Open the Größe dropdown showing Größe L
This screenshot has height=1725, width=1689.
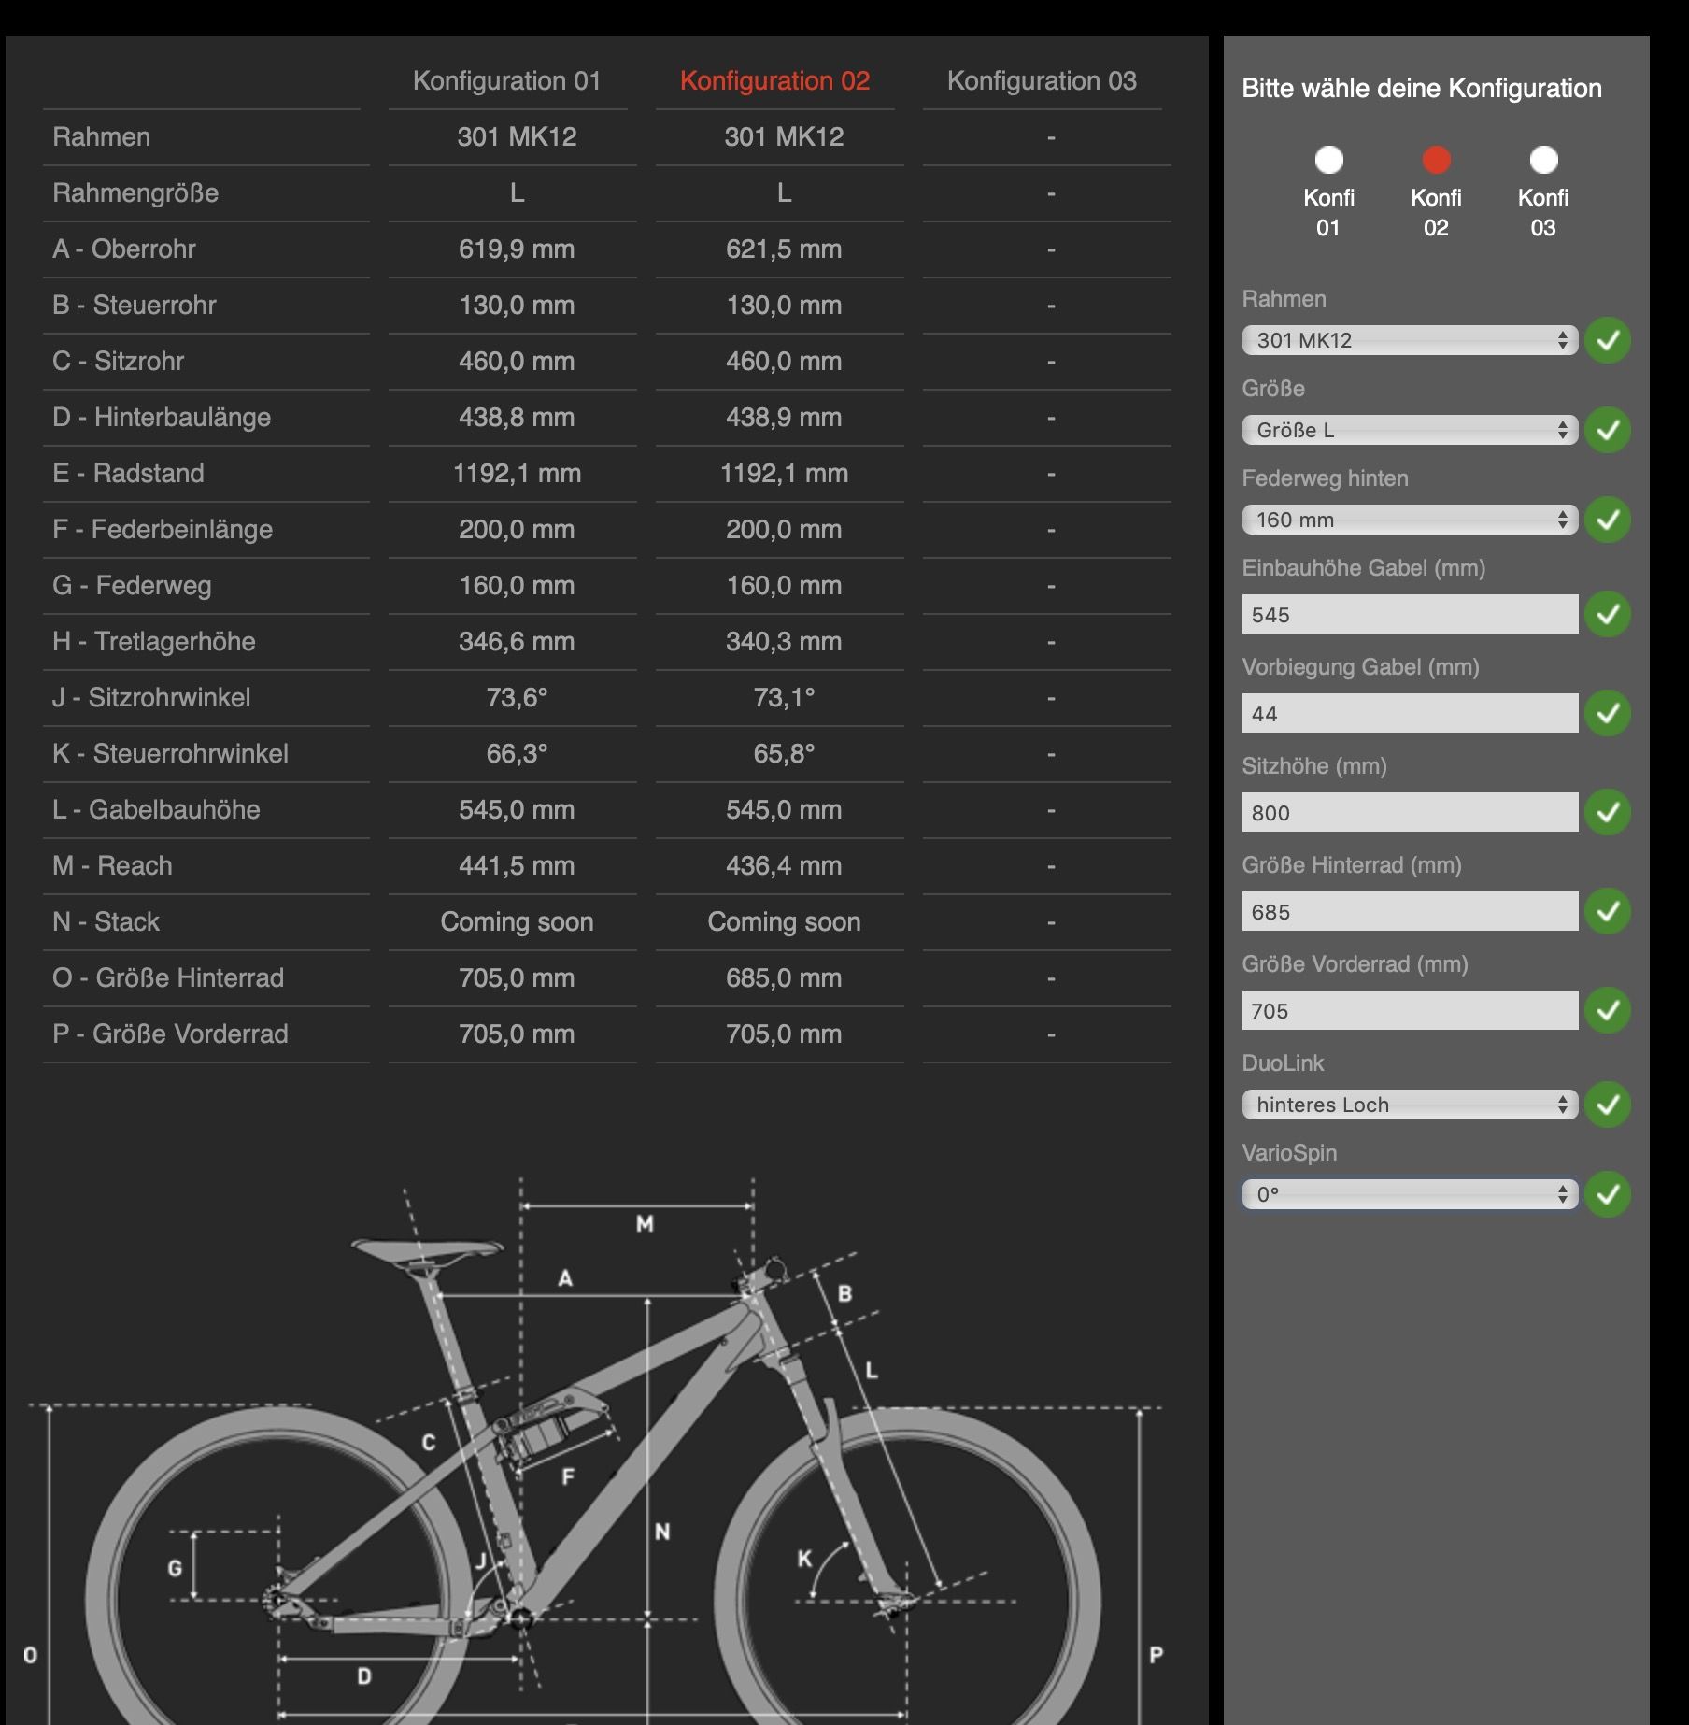pyautogui.click(x=1410, y=430)
